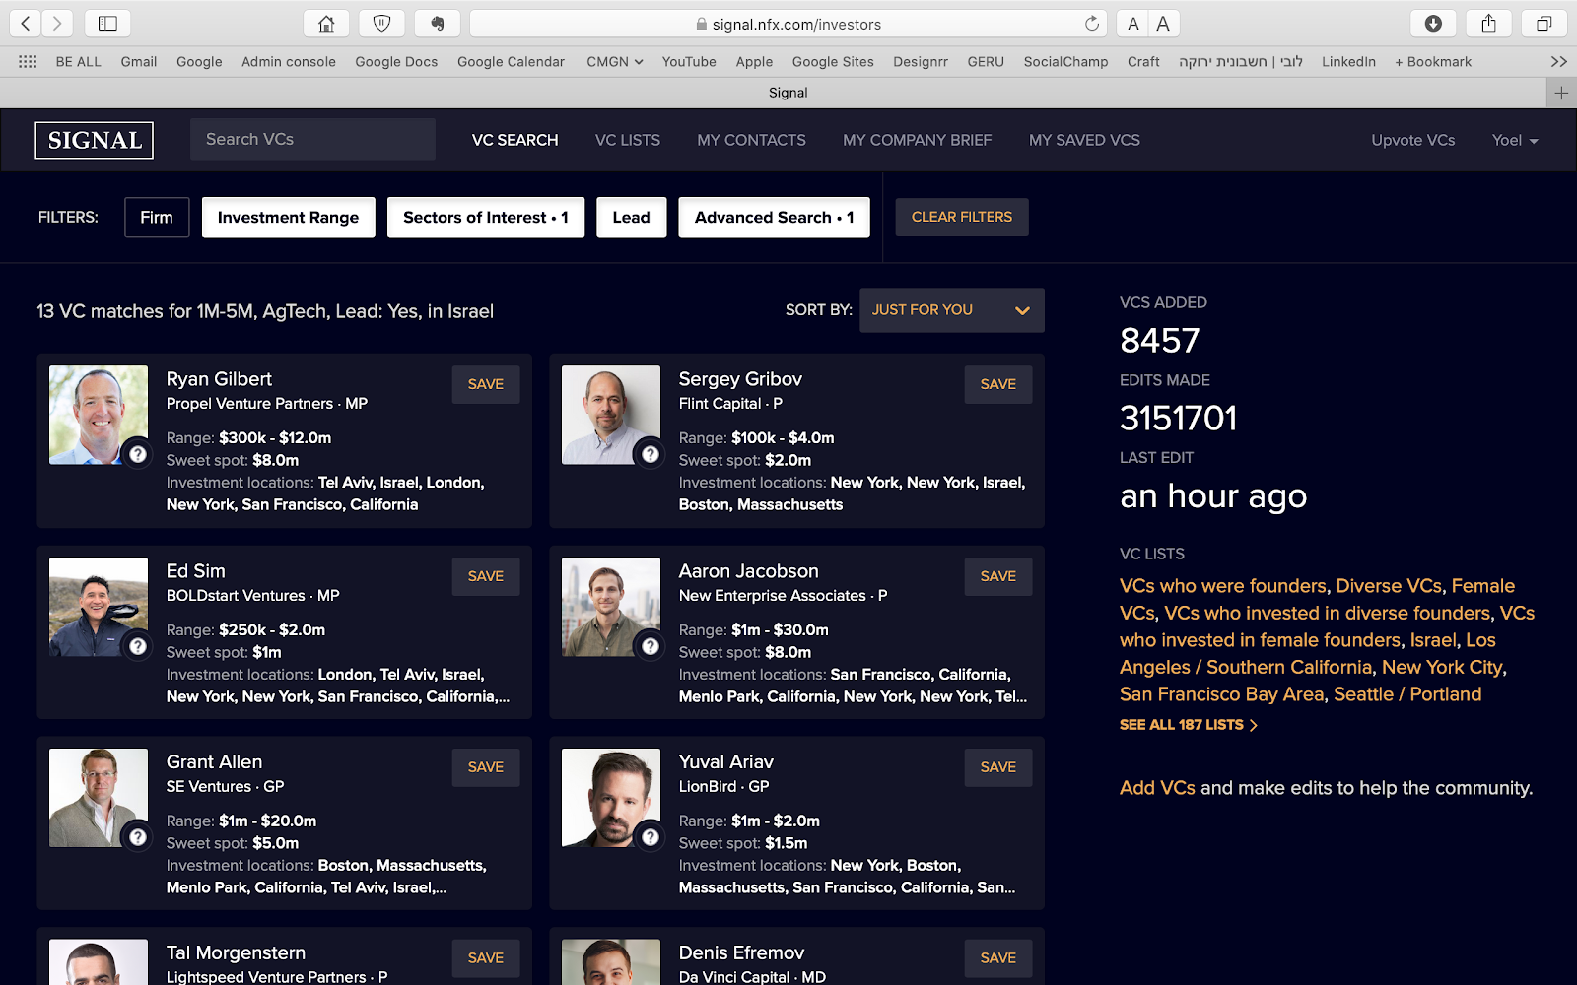Image resolution: width=1577 pixels, height=985 pixels.
Task: Reload page using refresh icon
Action: coord(1092,24)
